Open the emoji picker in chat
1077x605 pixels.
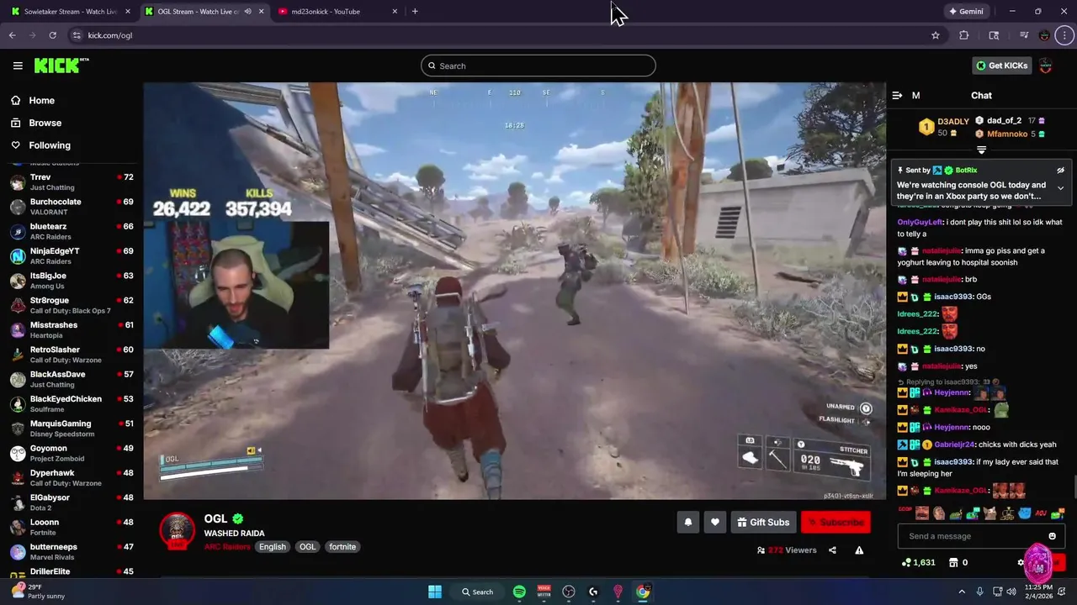pos(1052,536)
